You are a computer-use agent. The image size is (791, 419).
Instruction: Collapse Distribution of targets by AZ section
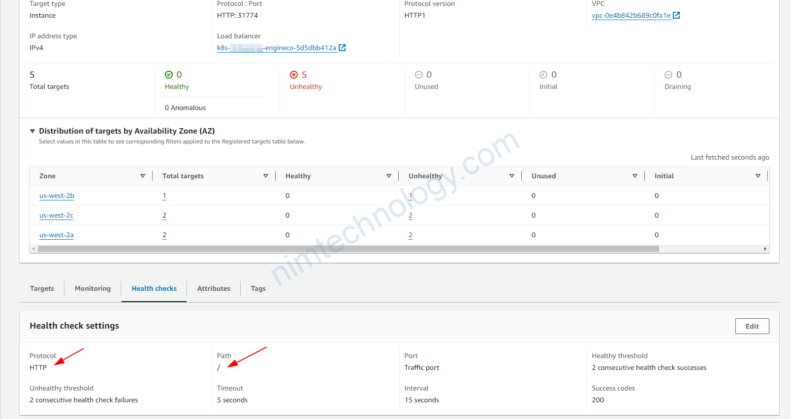click(32, 131)
